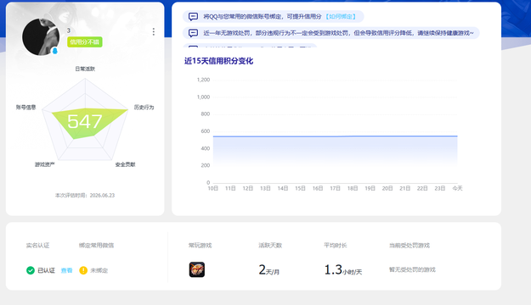Click the green checkmark icon next to 已认证
Screen dimensions: 531x305
(x=31, y=270)
